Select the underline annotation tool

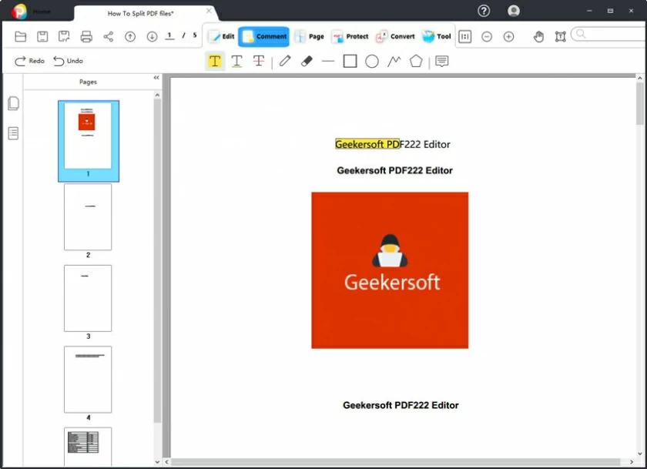pos(236,61)
